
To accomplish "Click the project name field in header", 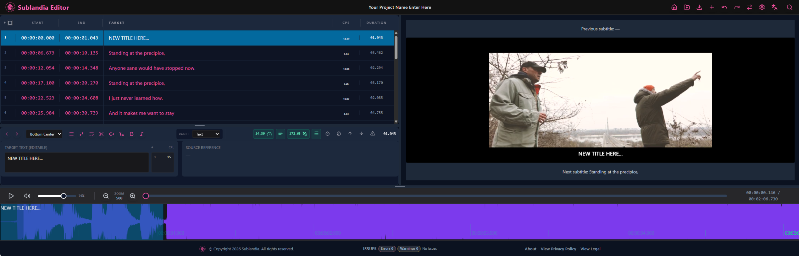I will (400, 7).
